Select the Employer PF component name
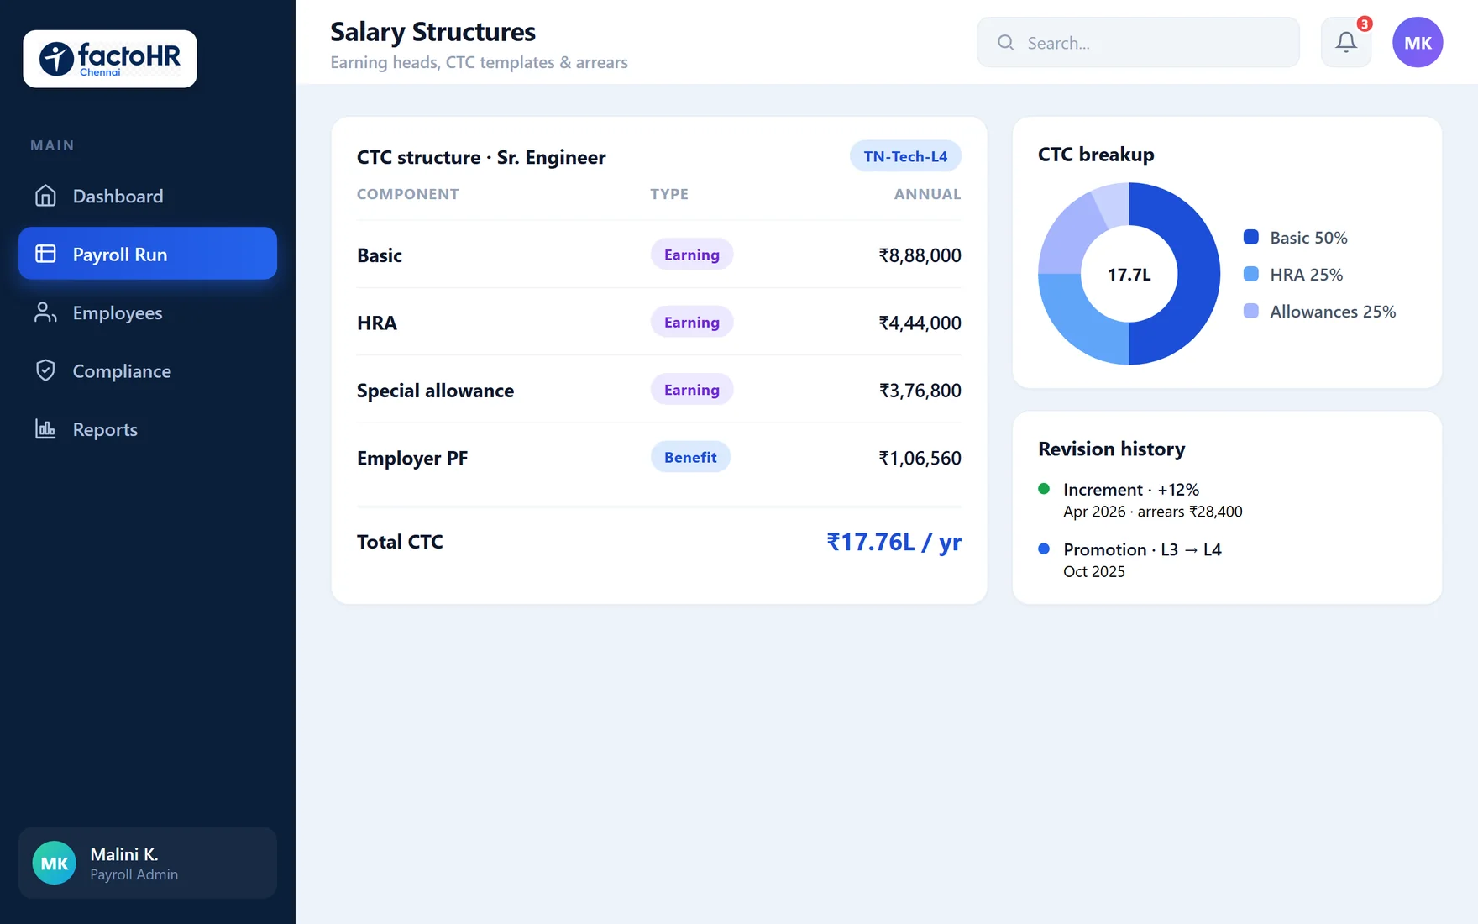1478x924 pixels. 412,458
